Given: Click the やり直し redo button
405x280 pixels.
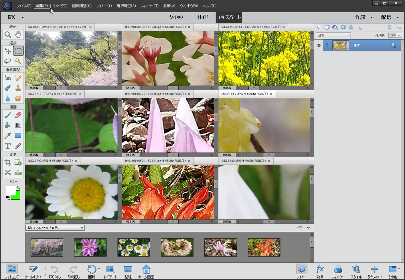Looking at the screenshot, I should click(x=74, y=271).
